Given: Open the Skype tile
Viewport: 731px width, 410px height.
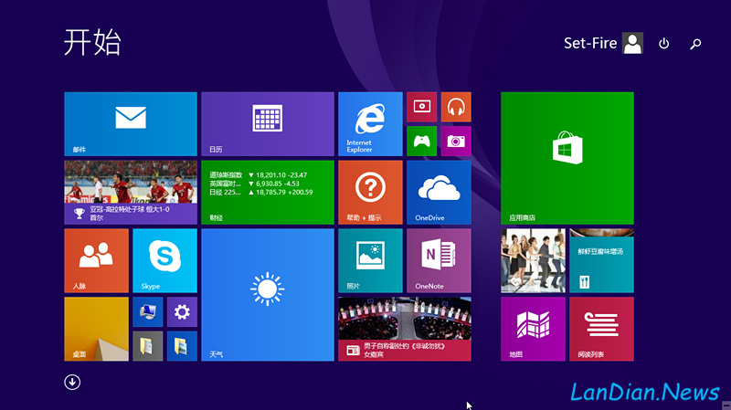Looking at the screenshot, I should point(164,260).
